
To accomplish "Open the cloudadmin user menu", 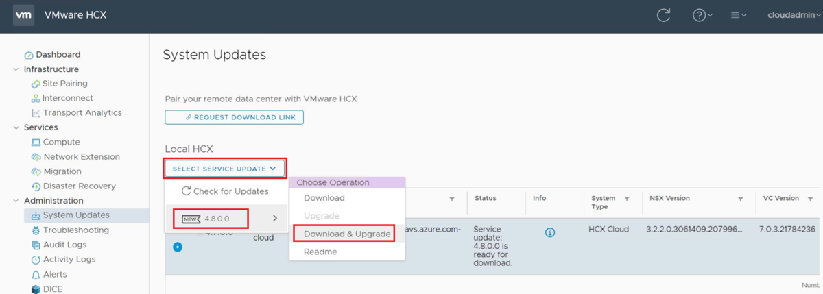I will (x=795, y=15).
